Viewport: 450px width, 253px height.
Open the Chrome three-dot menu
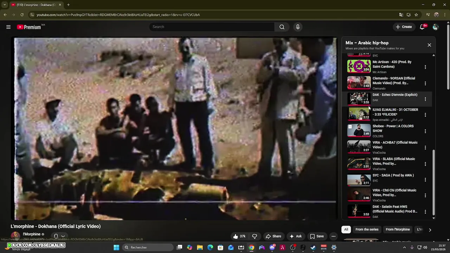(x=444, y=15)
